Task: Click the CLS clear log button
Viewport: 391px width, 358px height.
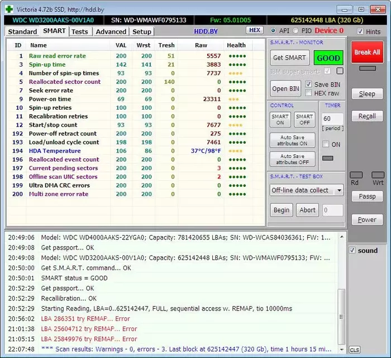Action: (354, 350)
